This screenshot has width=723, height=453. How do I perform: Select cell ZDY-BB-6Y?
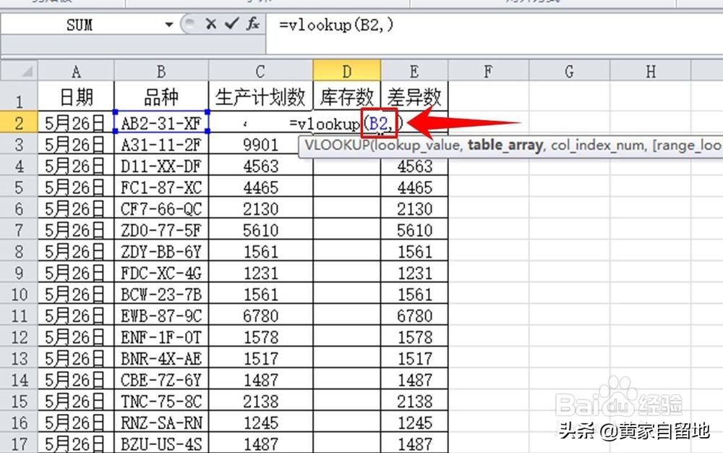(161, 251)
